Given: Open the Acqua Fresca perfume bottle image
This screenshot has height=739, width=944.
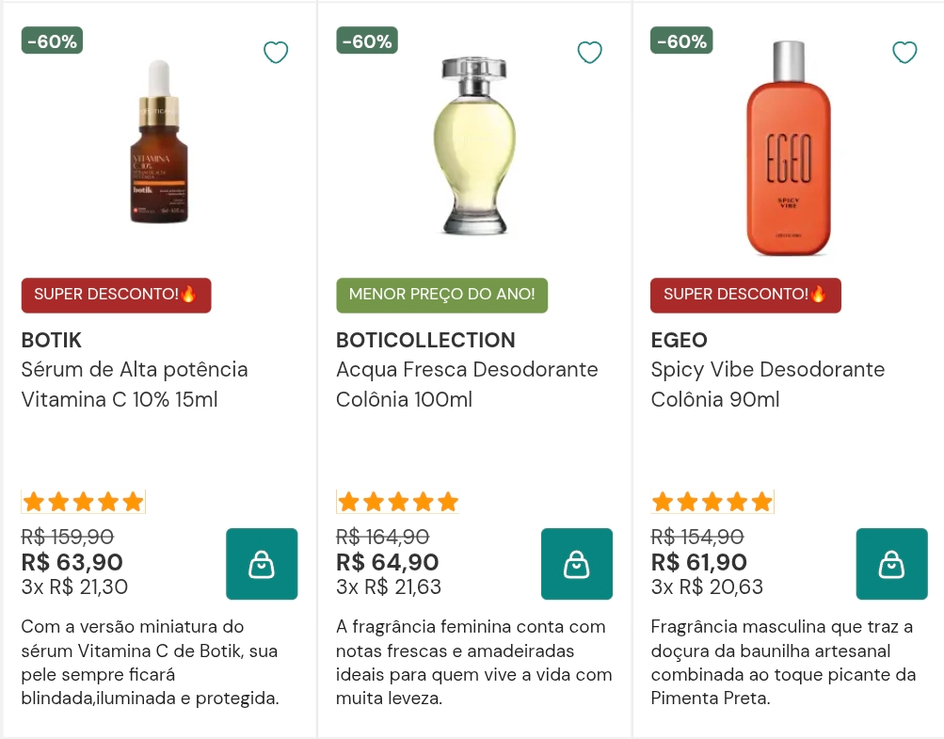Looking at the screenshot, I should 474,146.
